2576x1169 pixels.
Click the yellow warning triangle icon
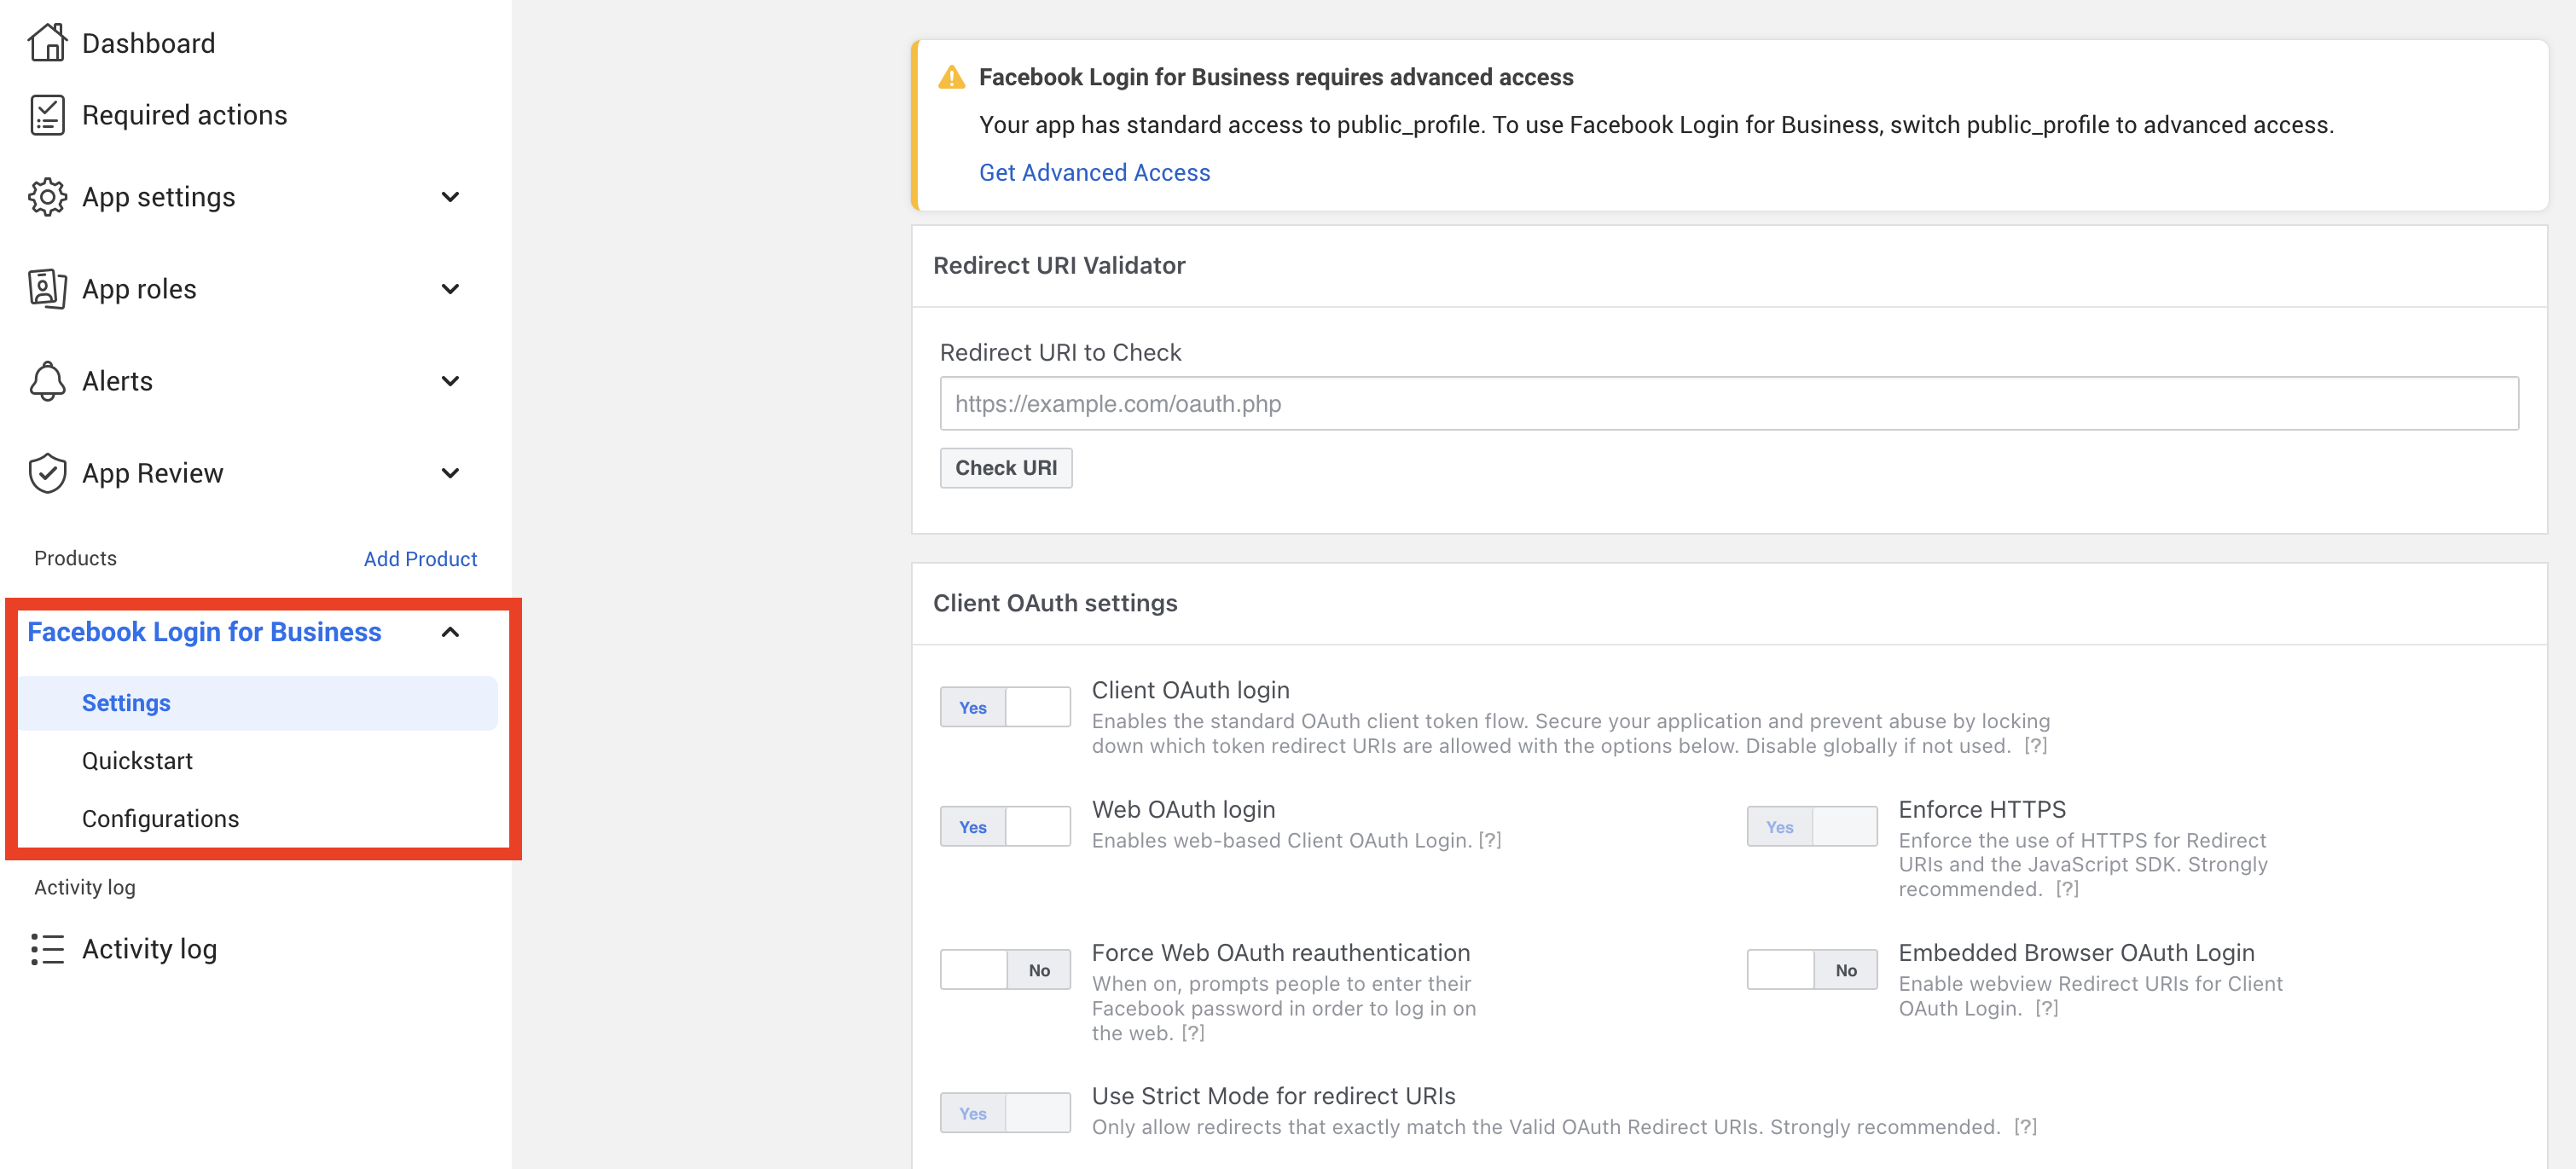pyautogui.click(x=951, y=78)
